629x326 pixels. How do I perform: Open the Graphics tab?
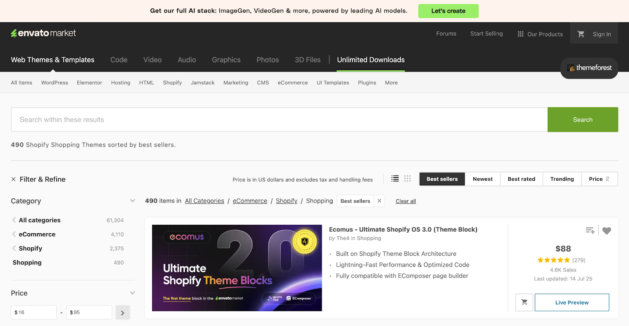click(x=226, y=60)
